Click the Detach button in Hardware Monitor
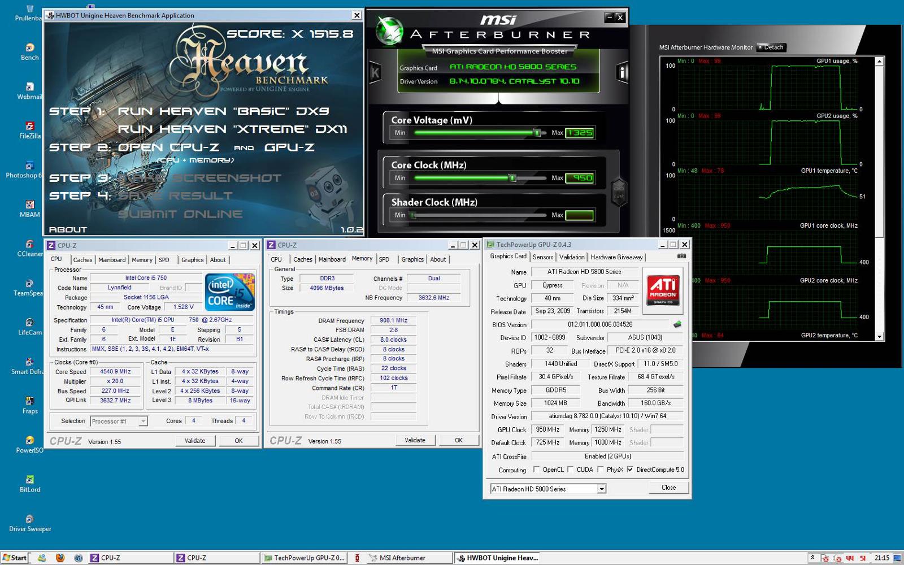The width and height of the screenshot is (904, 565). coord(772,47)
